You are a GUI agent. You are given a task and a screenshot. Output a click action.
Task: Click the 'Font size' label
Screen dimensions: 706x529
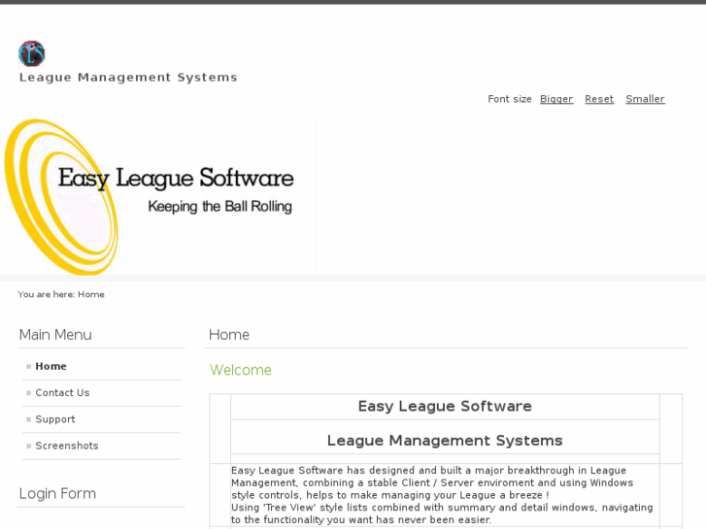[x=510, y=99]
